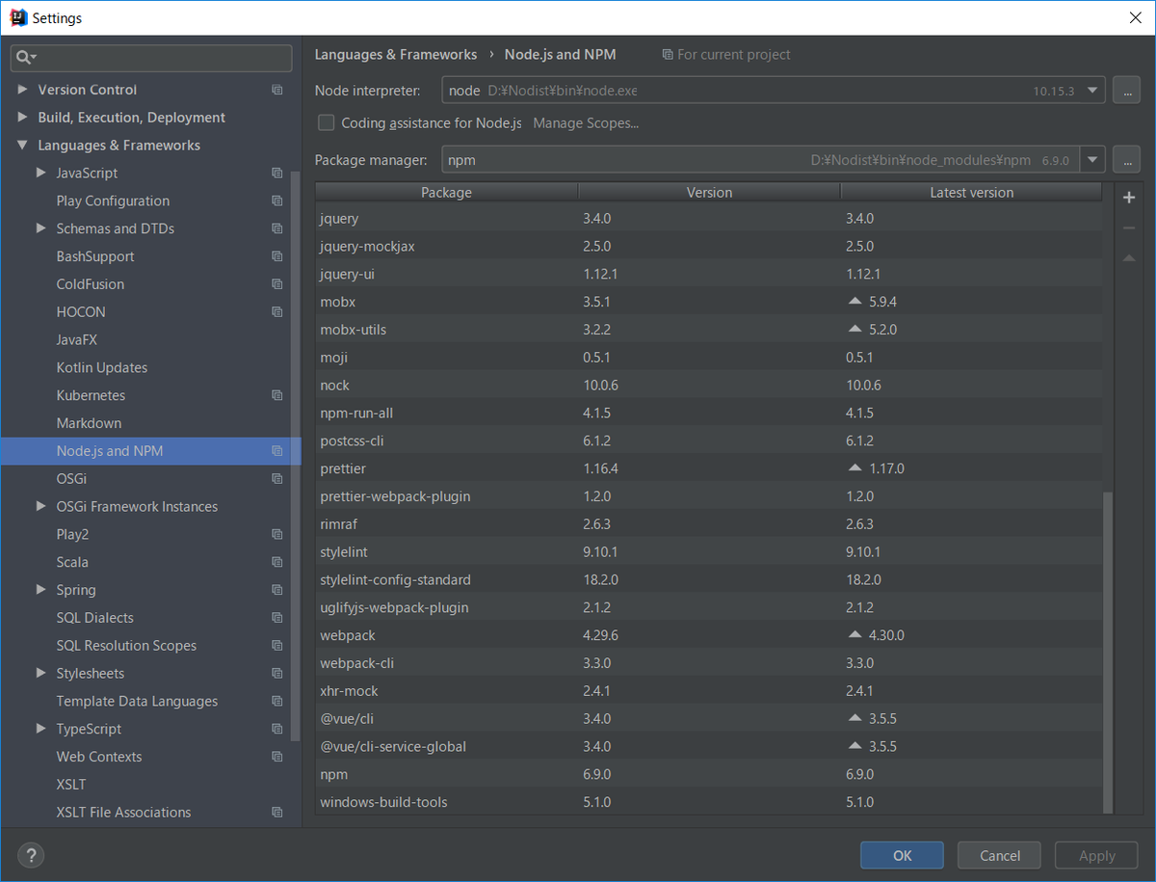Image resolution: width=1156 pixels, height=882 pixels.
Task: Select JavaFX settings page
Action: pos(77,340)
